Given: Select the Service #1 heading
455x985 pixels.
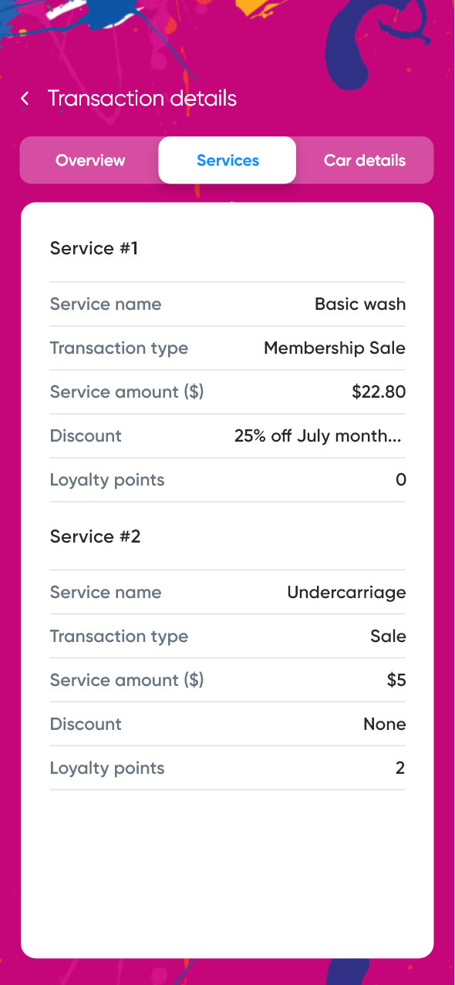Looking at the screenshot, I should [94, 248].
